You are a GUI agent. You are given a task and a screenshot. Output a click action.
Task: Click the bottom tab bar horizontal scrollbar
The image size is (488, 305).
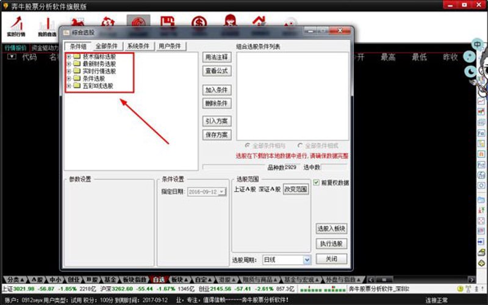point(422,279)
